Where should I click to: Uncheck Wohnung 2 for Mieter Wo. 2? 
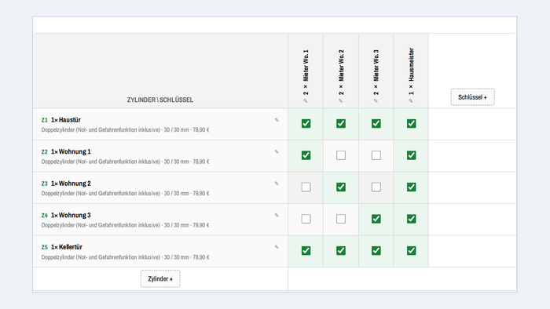(x=341, y=187)
